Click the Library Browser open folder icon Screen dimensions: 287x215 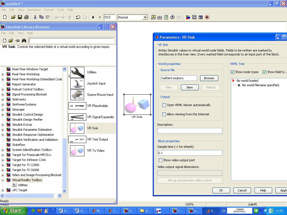[x=11, y=40]
